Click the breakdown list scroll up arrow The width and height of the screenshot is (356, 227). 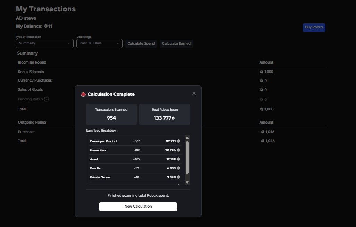[x=187, y=138]
